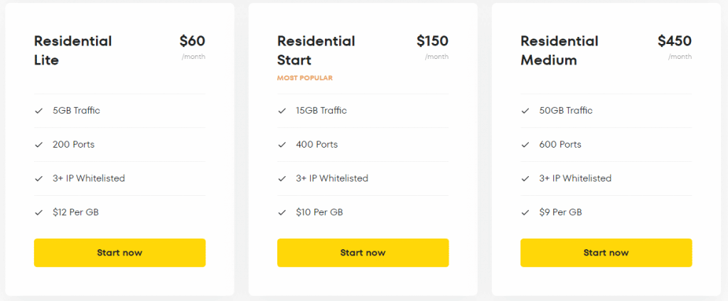Select the Residential Start plan title

tap(316, 50)
